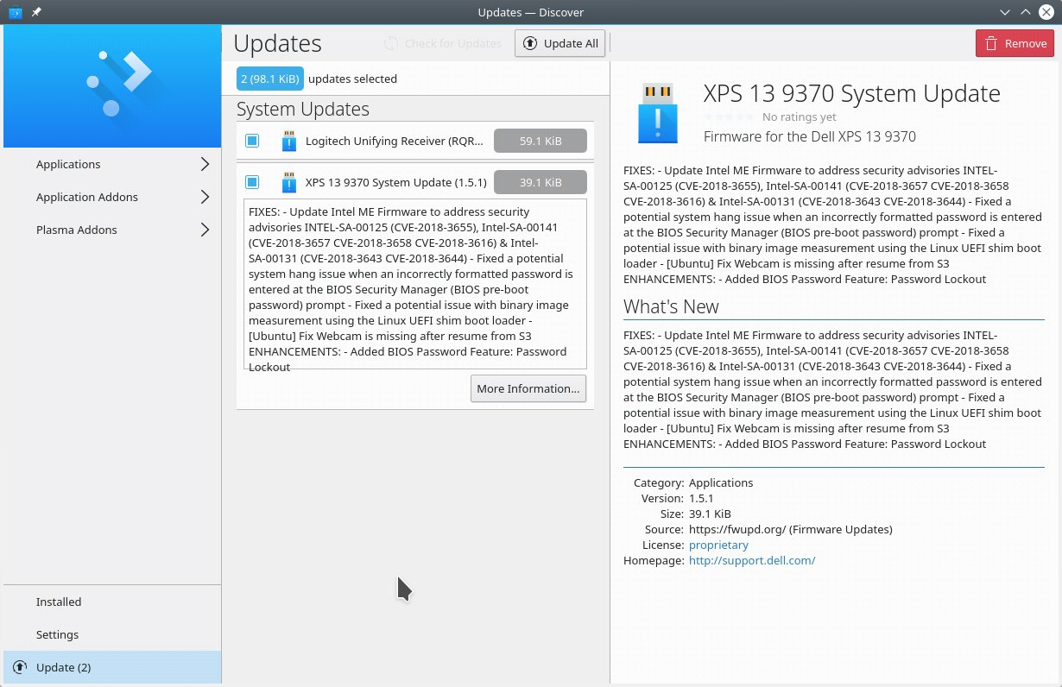Click the "No ratings yet" text
Viewport: 1062px width, 687px height.
[x=800, y=117]
